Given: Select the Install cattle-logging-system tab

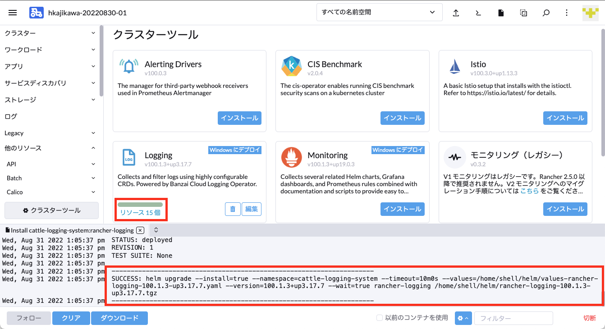Looking at the screenshot, I should click(x=72, y=230).
